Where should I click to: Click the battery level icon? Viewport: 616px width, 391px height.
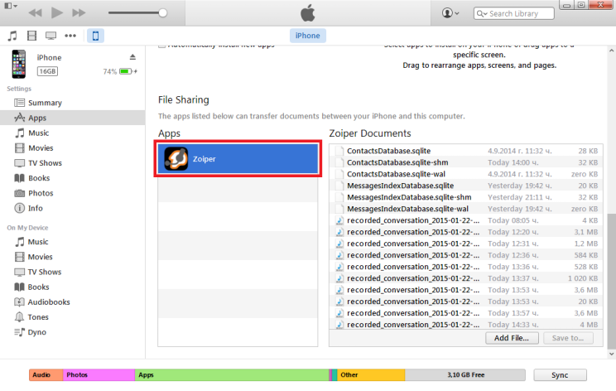click(x=126, y=71)
